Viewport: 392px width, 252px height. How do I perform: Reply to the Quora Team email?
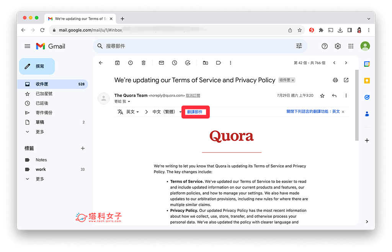(x=334, y=96)
